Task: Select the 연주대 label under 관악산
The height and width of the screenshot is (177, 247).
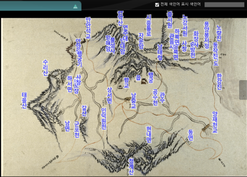Action: point(125,33)
